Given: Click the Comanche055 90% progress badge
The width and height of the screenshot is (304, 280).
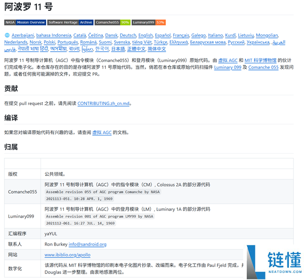Looking at the screenshot, I should (112, 22).
